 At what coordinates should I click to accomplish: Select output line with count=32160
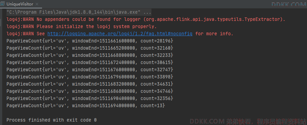[x=90, y=48]
